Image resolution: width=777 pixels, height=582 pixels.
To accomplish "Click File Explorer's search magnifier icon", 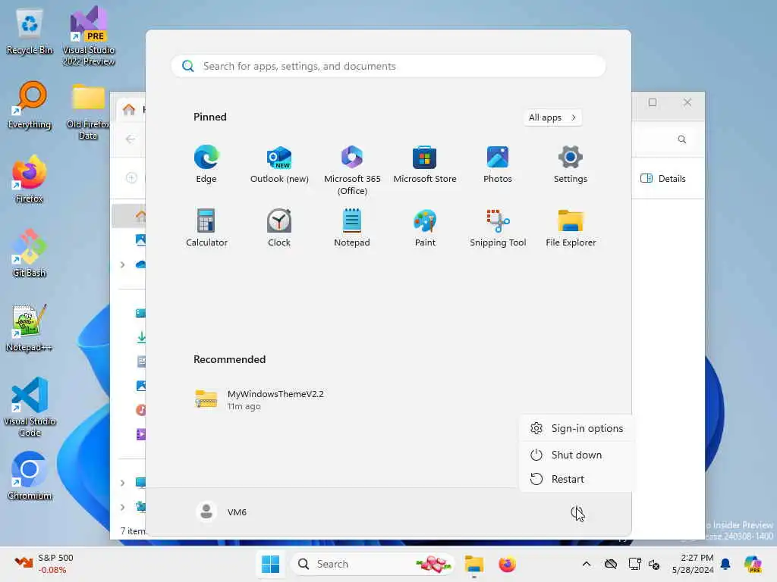I will click(x=682, y=139).
